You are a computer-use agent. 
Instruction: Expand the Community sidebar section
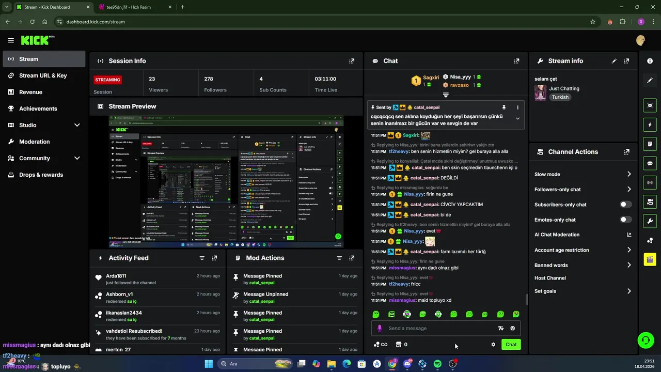pyautogui.click(x=77, y=158)
